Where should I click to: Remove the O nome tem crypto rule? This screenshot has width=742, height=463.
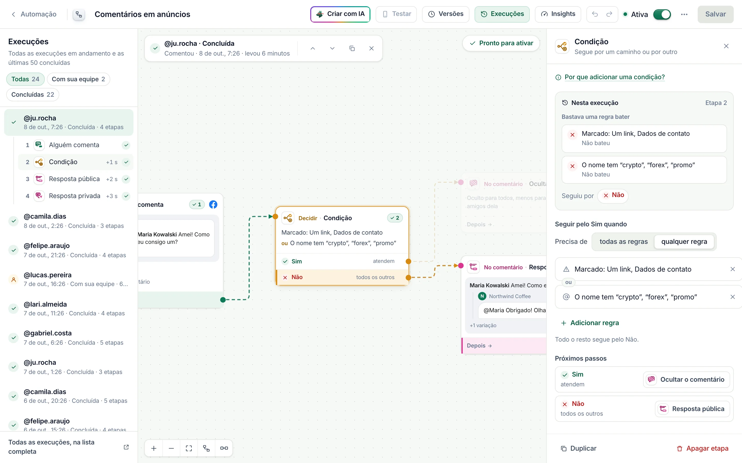click(x=732, y=297)
